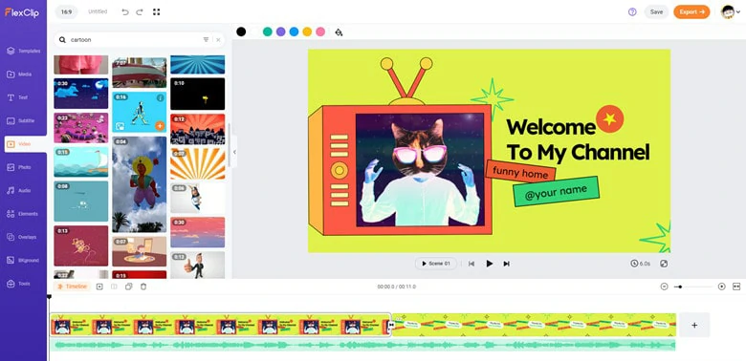Select the paint bucket color fill icon

coord(339,32)
